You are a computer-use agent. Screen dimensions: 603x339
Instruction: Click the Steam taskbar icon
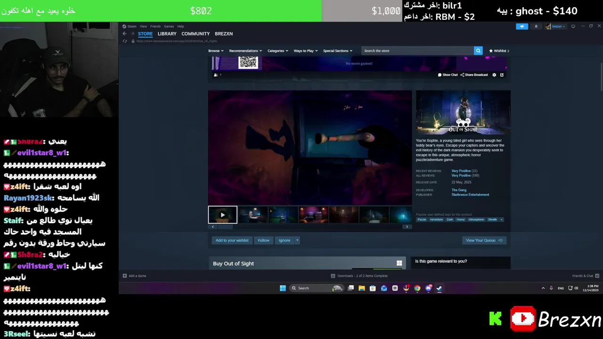click(x=439, y=288)
